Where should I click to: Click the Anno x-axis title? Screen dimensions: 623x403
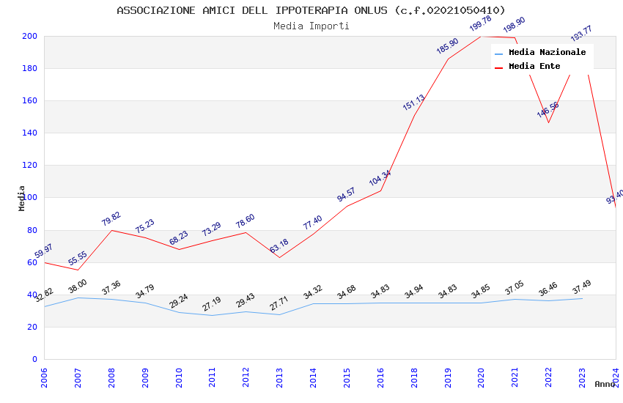click(605, 384)
